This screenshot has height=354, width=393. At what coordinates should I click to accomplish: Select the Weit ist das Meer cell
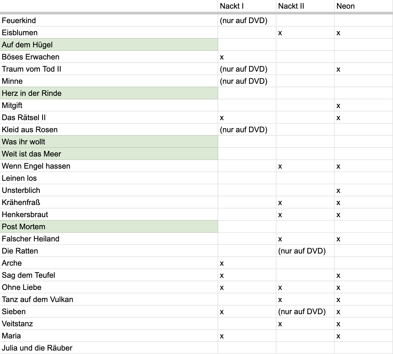coord(109,154)
